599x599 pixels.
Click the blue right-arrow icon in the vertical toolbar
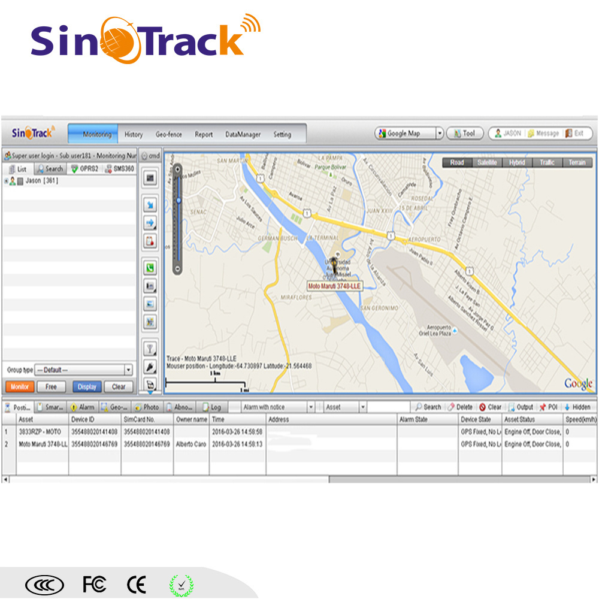[150, 223]
